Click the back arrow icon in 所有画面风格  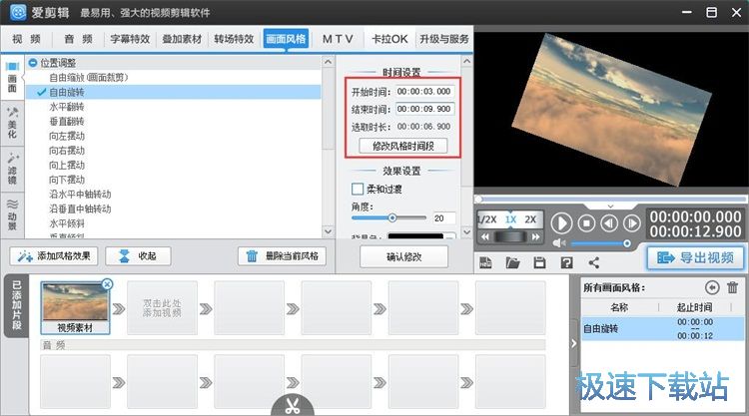(712, 287)
